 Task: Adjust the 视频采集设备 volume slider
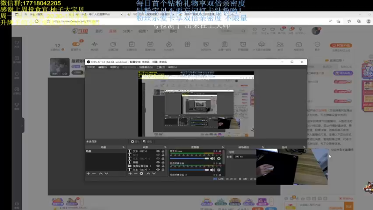click(189, 170)
